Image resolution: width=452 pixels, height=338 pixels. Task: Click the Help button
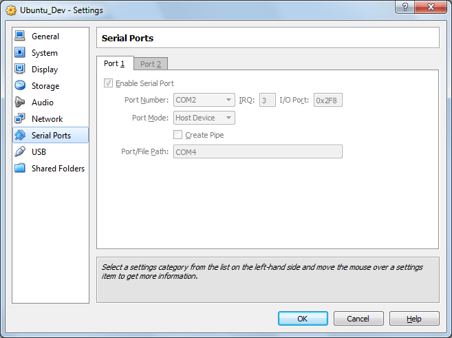[x=414, y=319]
